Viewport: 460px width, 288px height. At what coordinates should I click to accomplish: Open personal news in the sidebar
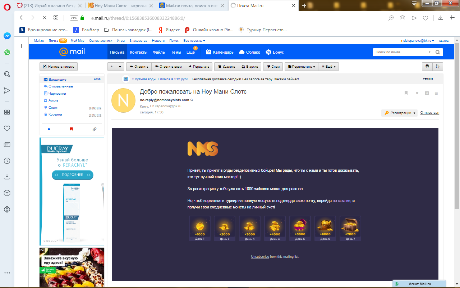tap(7, 144)
